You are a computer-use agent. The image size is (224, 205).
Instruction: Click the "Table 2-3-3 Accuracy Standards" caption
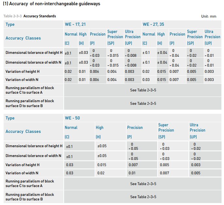pyautogui.click(x=30, y=16)
